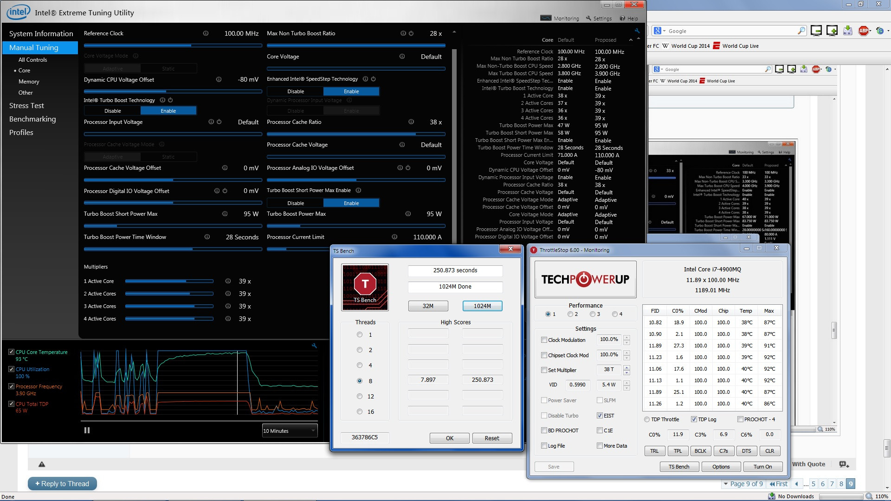The width and height of the screenshot is (891, 501).
Task: Decrease Set Multiplier value stepper
Action: click(627, 373)
